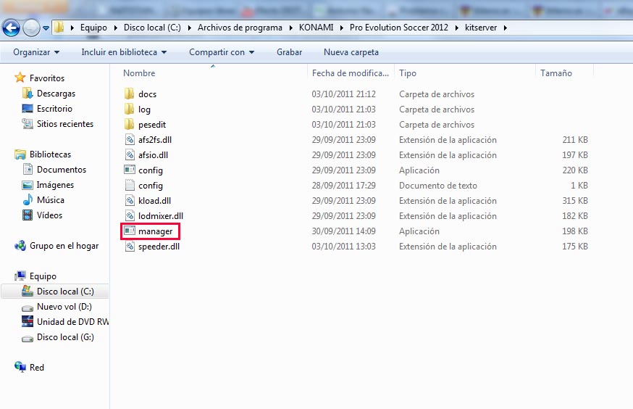This screenshot has height=409, width=633.
Task: Open the Organizar menu
Action: (36, 52)
